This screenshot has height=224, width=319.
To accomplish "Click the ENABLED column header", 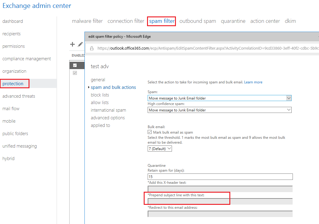I will [x=78, y=55].
